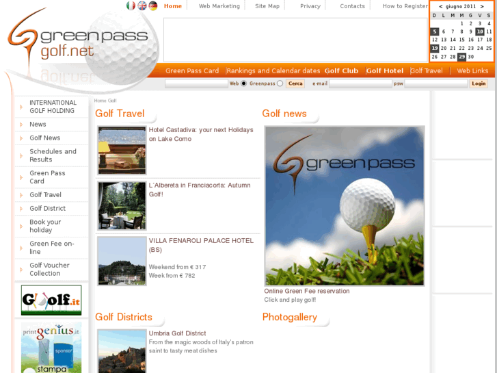Click the Golf Travel section heading
The height and width of the screenshot is (373, 497).
coord(120,114)
